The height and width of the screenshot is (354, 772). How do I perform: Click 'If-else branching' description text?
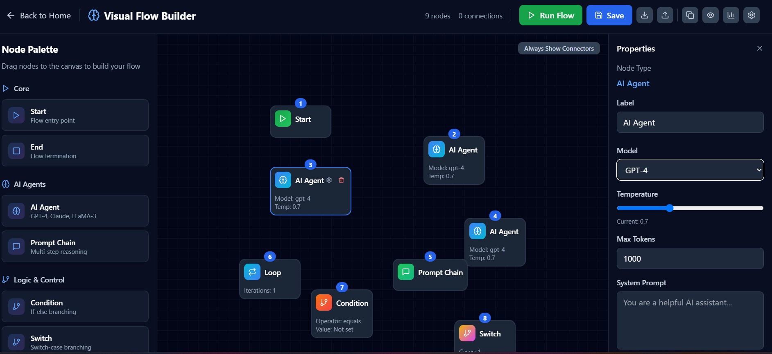(x=53, y=312)
